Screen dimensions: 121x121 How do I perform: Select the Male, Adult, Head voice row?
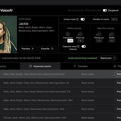tap(60, 109)
